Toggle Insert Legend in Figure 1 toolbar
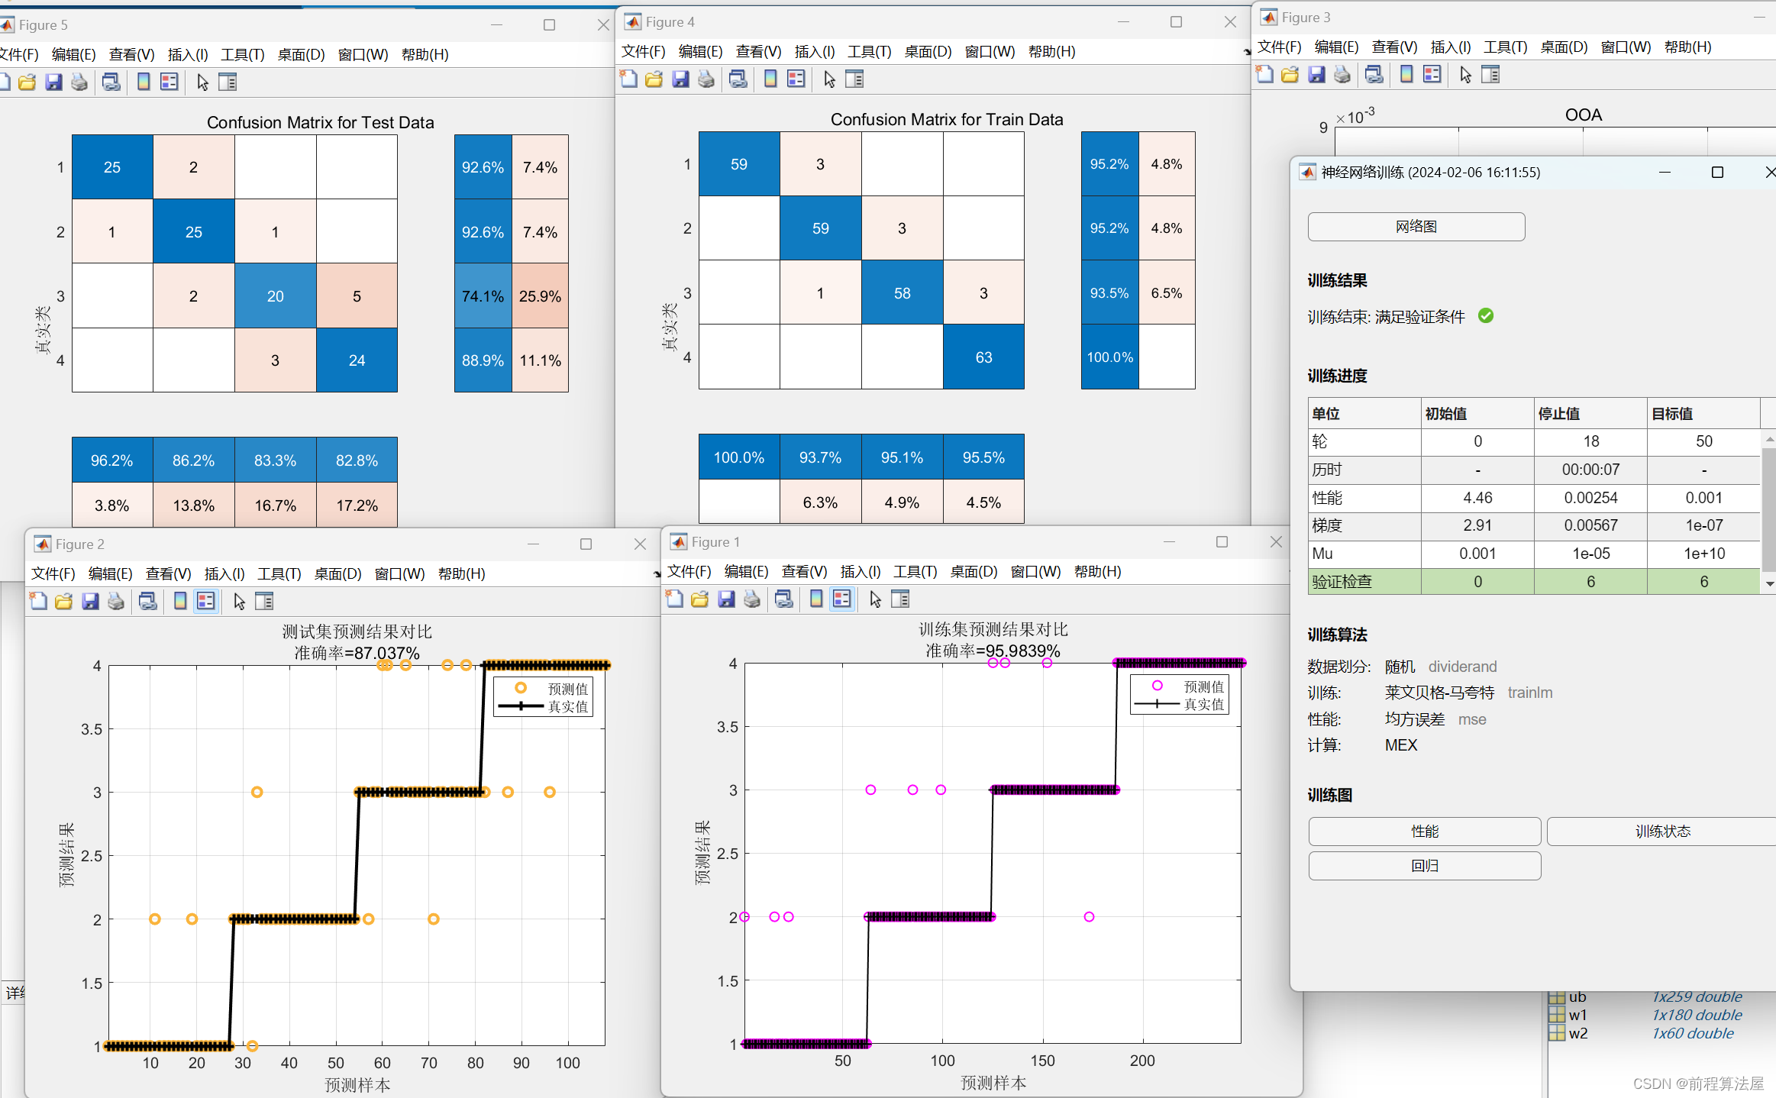 pyautogui.click(x=841, y=599)
